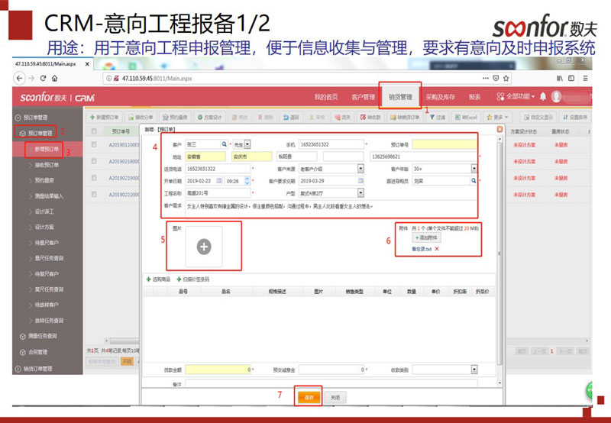The height and width of the screenshot is (423, 611).
Task: Open the 客户管理 menu tab
Action: (x=363, y=97)
